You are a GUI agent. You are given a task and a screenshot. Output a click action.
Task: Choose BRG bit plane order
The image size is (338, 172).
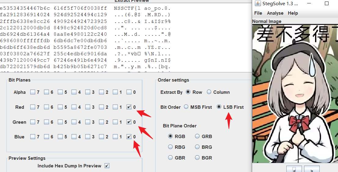(x=197, y=147)
